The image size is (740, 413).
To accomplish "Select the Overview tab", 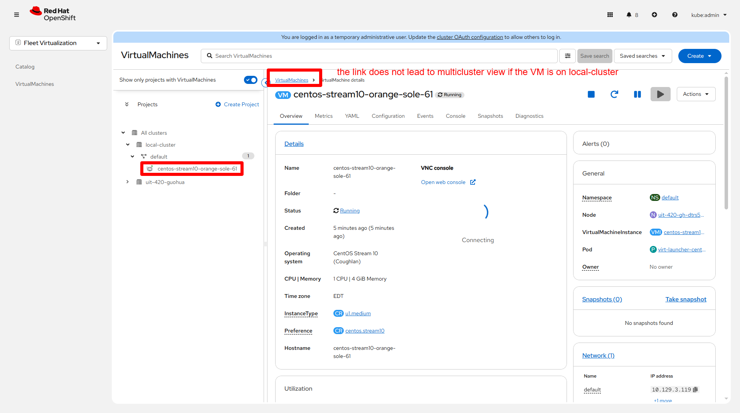I will click(x=291, y=116).
